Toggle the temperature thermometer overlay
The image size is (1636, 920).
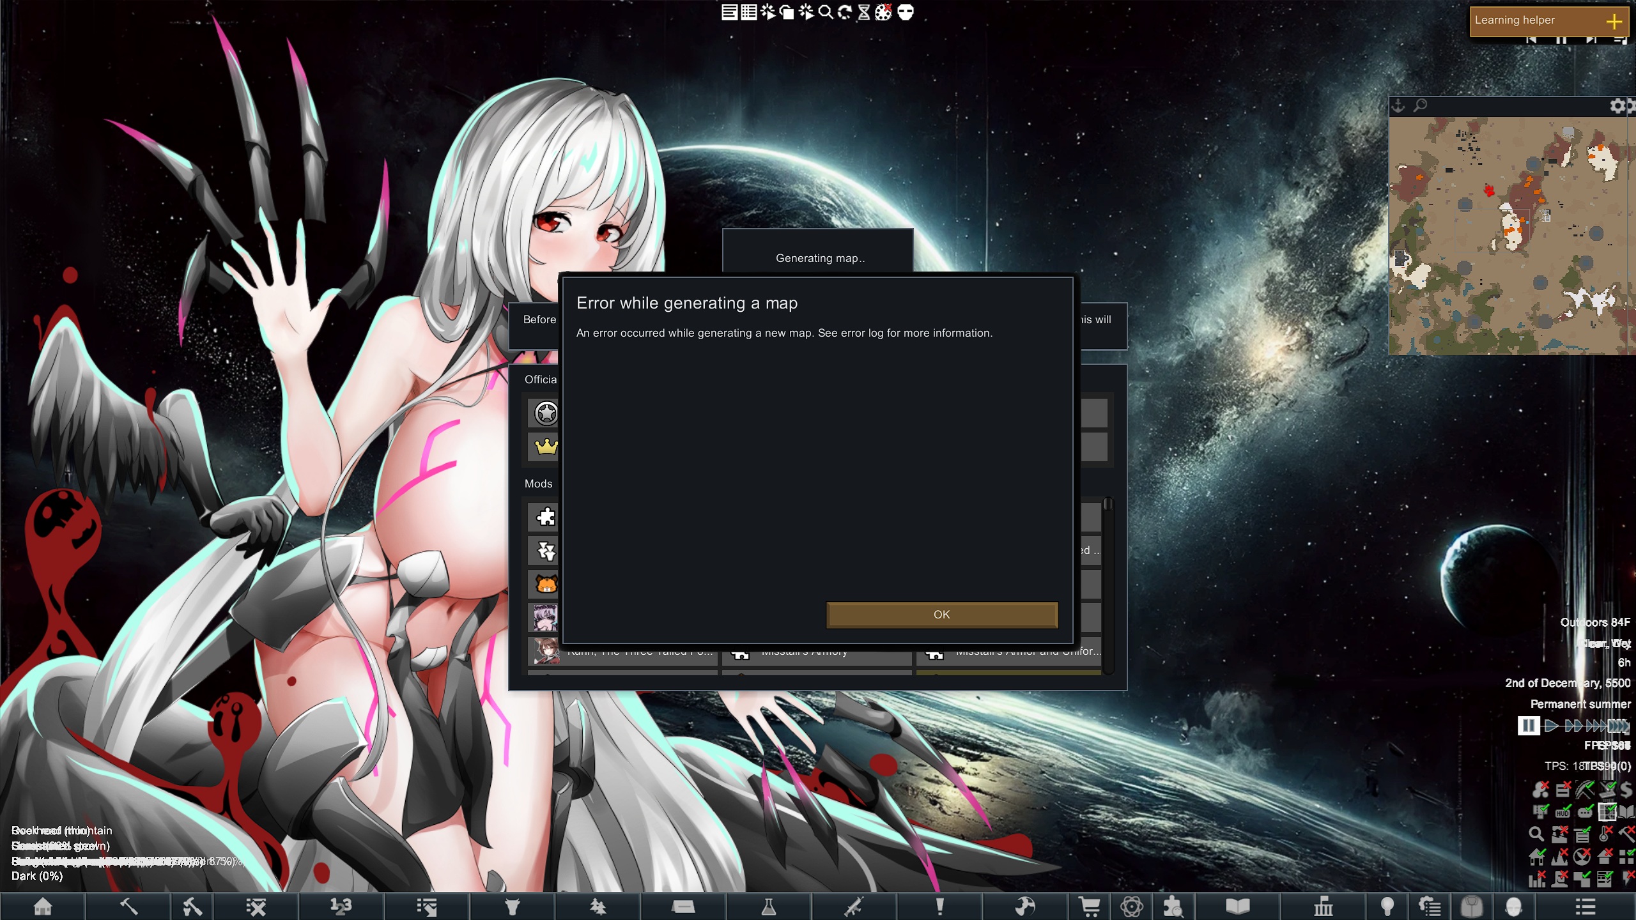[1603, 834]
